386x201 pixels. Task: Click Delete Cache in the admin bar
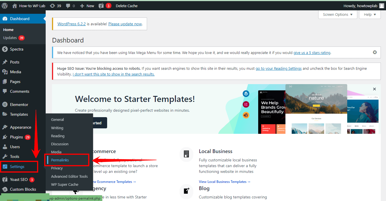(126, 6)
